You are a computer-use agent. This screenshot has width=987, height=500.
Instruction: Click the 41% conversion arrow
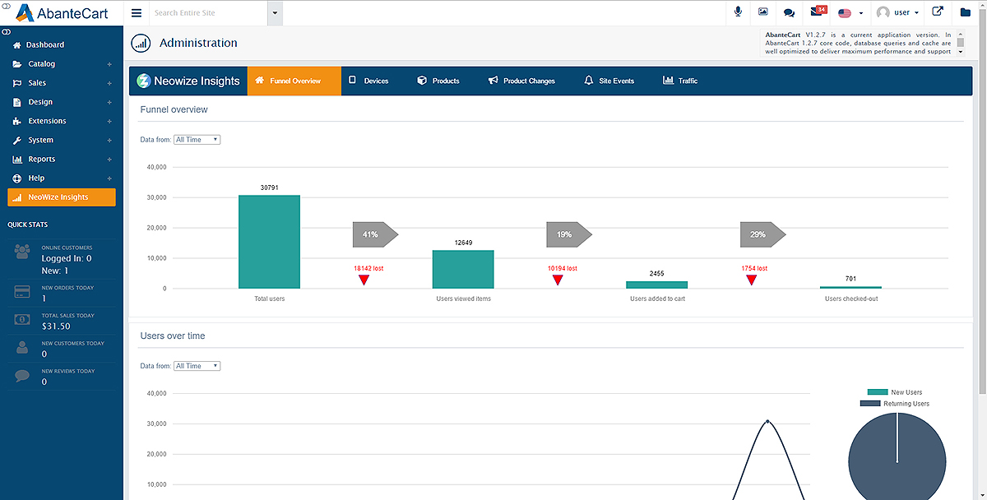coord(375,234)
